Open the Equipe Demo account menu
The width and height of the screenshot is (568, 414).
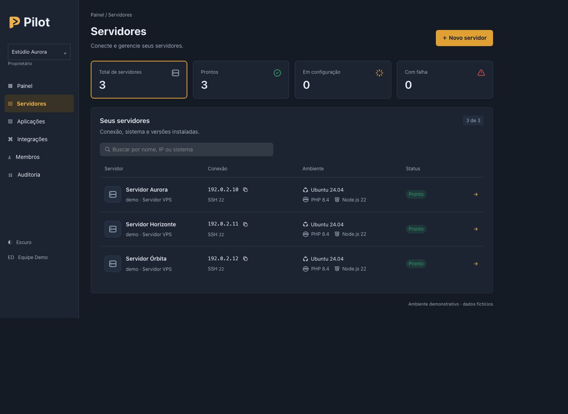pyautogui.click(x=28, y=257)
